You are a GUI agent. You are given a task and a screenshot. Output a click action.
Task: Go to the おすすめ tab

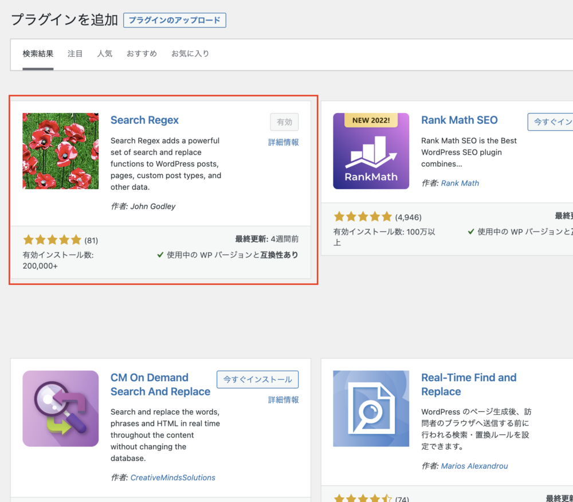pos(142,54)
